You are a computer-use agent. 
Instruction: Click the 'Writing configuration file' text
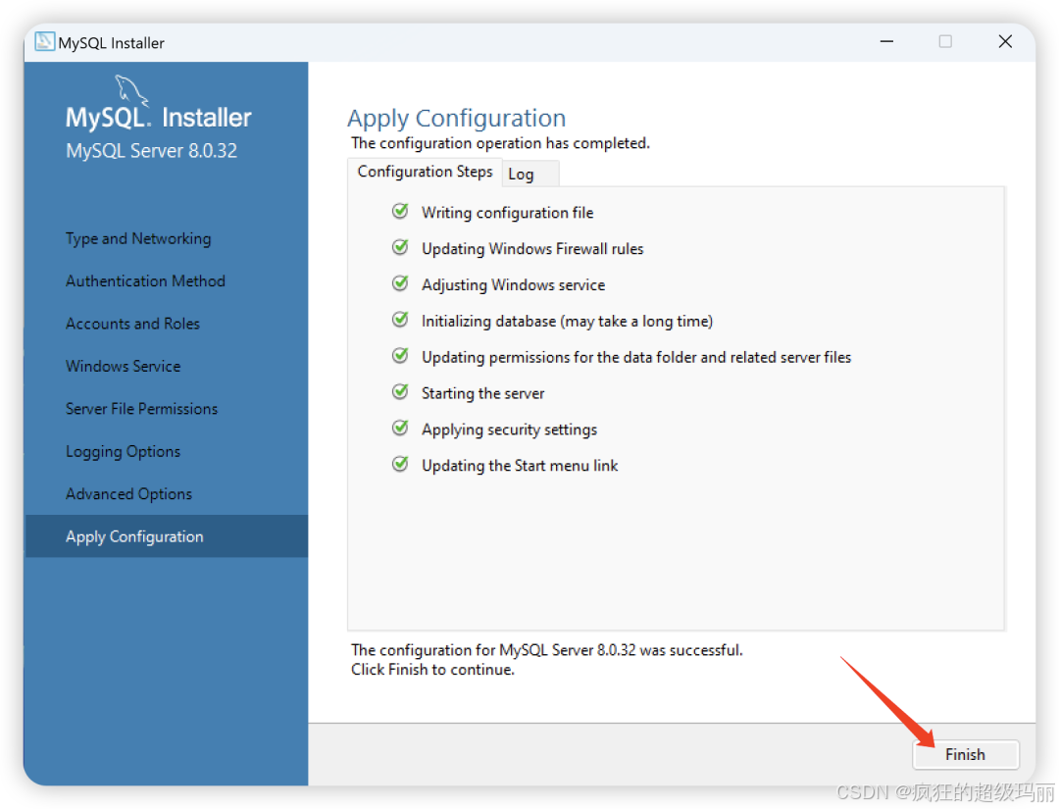pyautogui.click(x=507, y=213)
